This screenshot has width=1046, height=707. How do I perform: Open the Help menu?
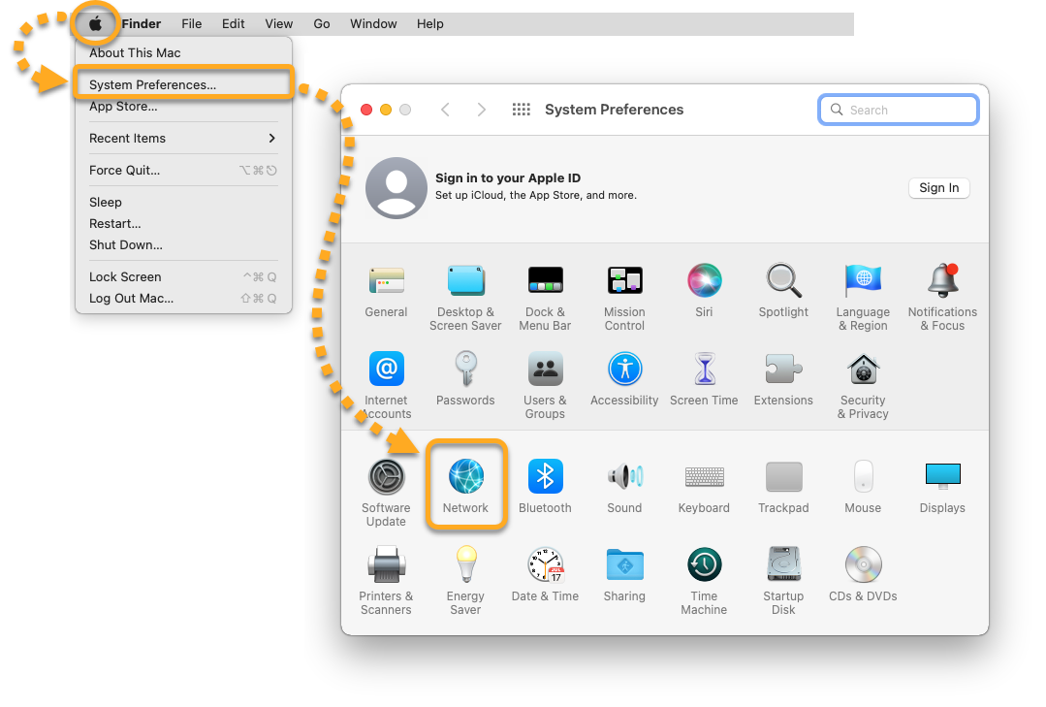(430, 24)
